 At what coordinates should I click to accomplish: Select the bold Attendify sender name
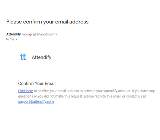tap(13, 34)
